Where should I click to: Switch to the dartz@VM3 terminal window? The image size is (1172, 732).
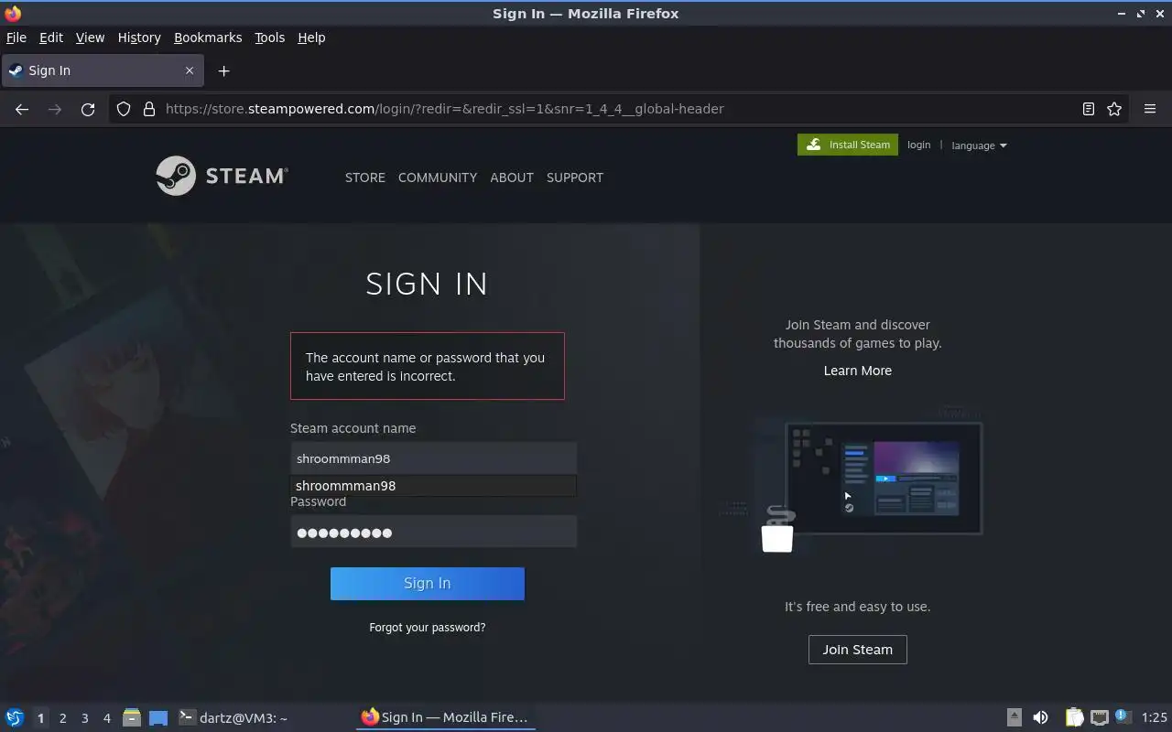233,717
